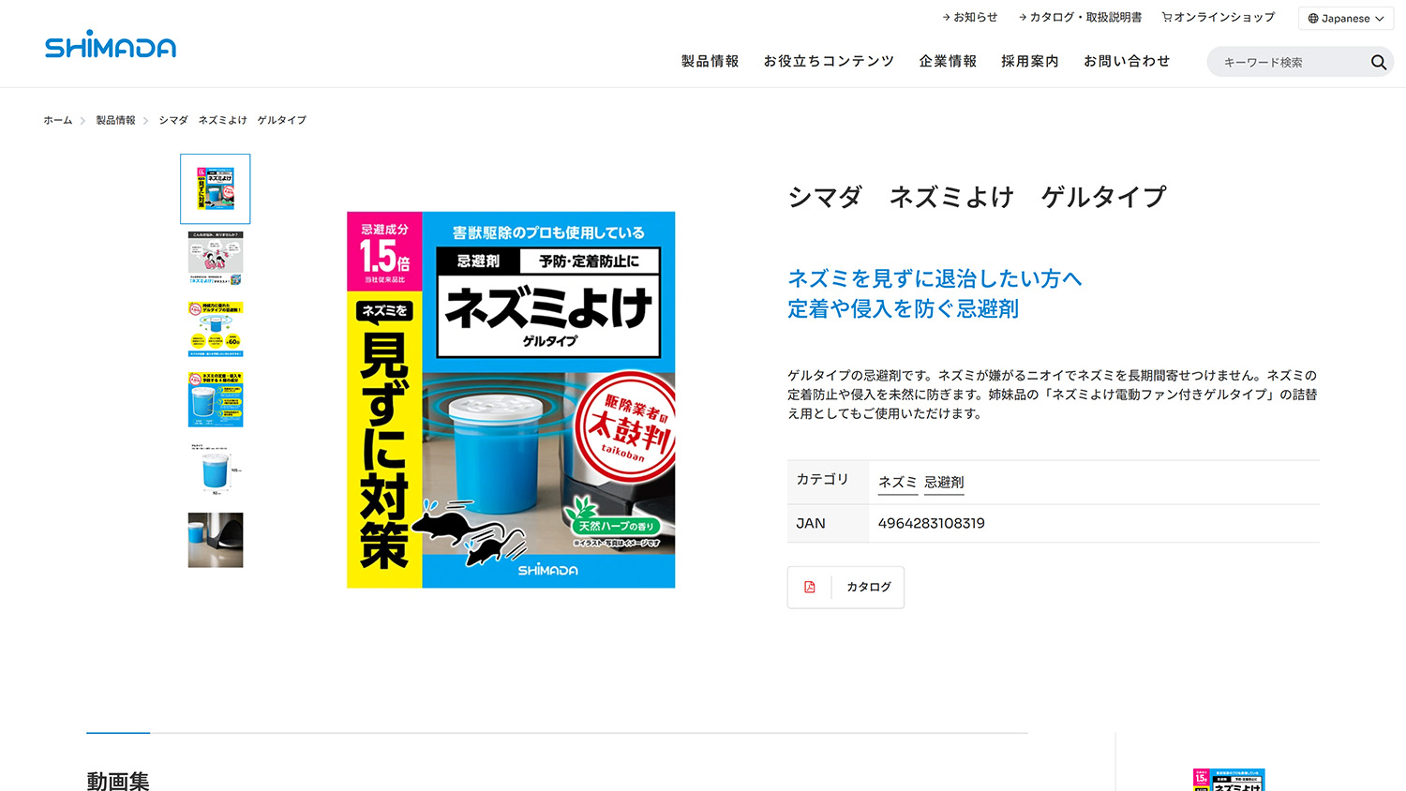Viewport: 1406px width, 791px height.
Task: Open the お問い合わせ page
Action: (1127, 61)
